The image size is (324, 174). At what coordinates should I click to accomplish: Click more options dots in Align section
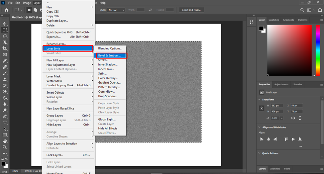(300, 146)
